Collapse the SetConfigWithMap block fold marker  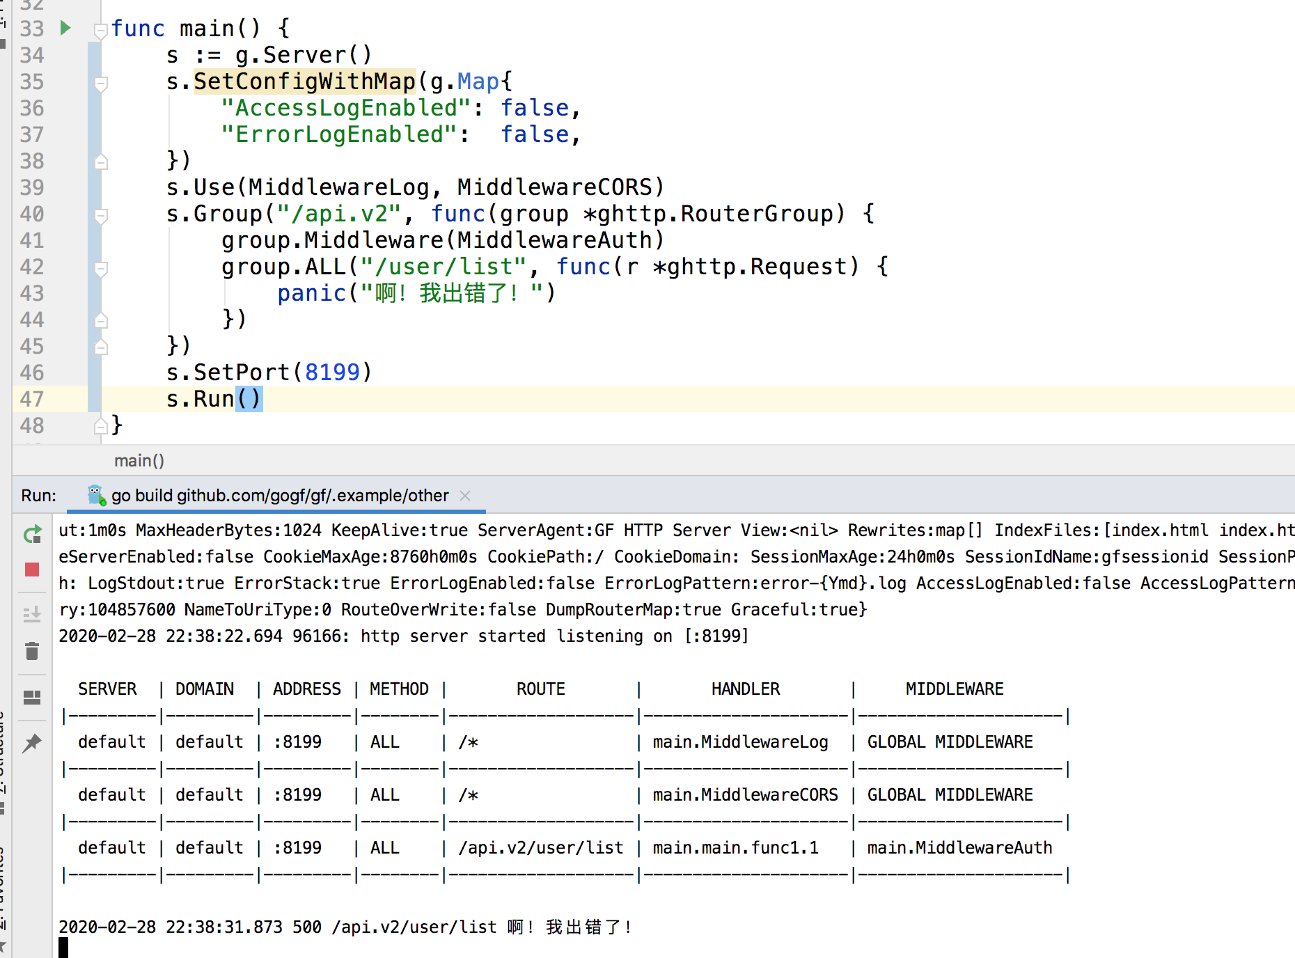[101, 83]
